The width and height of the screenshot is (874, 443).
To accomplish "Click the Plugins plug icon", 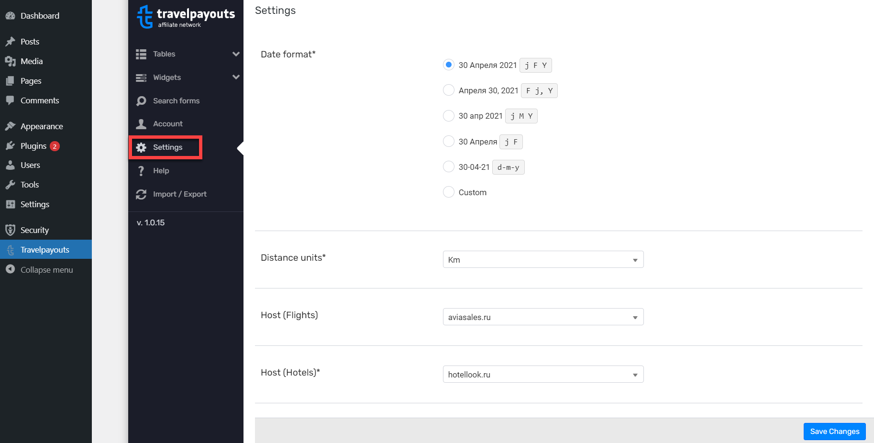I will [10, 146].
